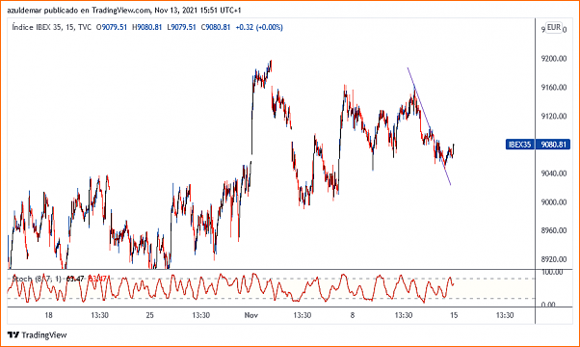Image resolution: width=580 pixels, height=347 pixels.
Task: Click the 18 date axis label
Action: click(x=48, y=315)
